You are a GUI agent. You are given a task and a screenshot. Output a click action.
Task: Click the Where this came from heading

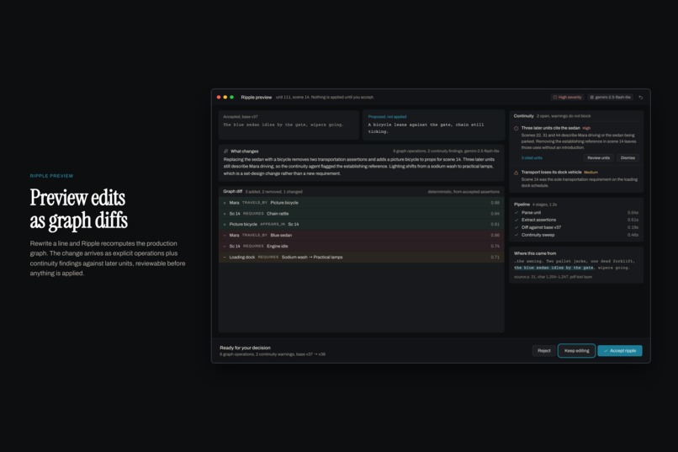coord(535,253)
